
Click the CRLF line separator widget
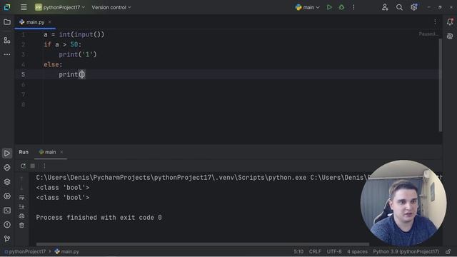(315, 251)
